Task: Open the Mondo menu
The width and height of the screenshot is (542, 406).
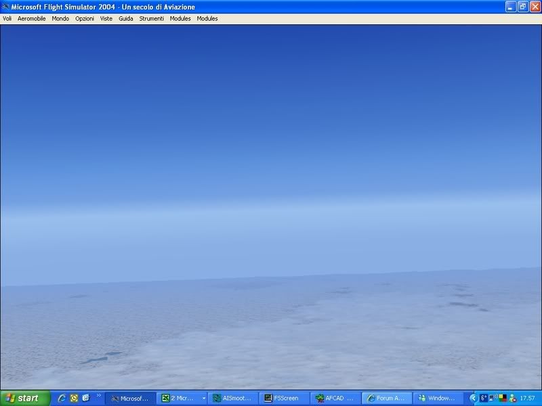Action: [60, 19]
